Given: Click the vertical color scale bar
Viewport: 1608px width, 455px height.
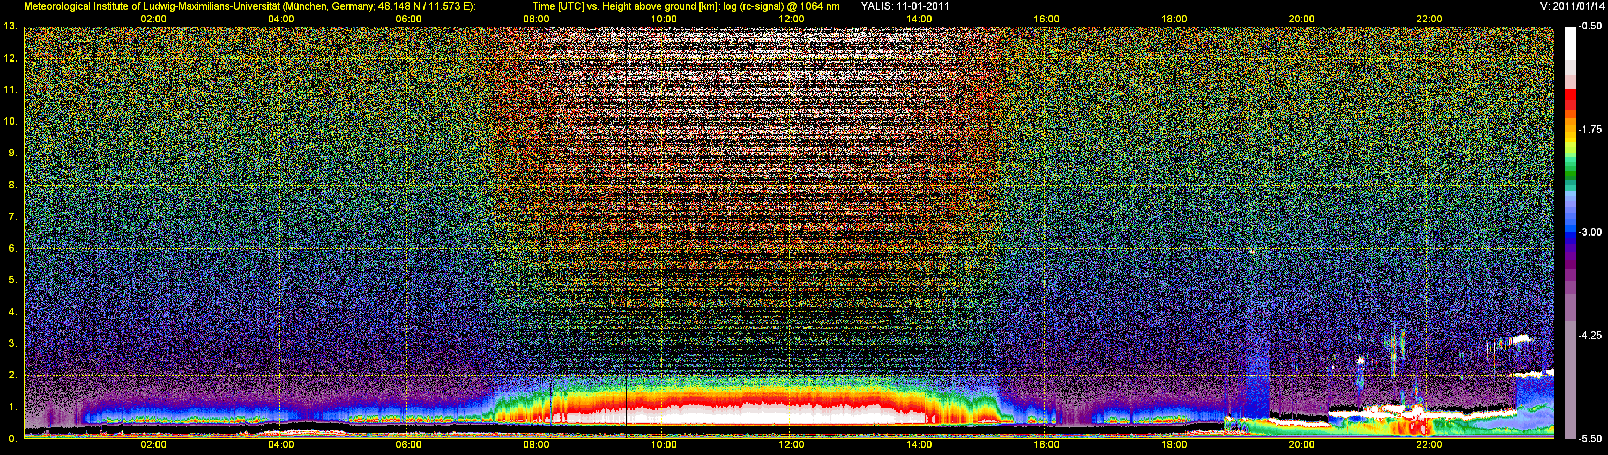Looking at the screenshot, I should [x=1570, y=232].
